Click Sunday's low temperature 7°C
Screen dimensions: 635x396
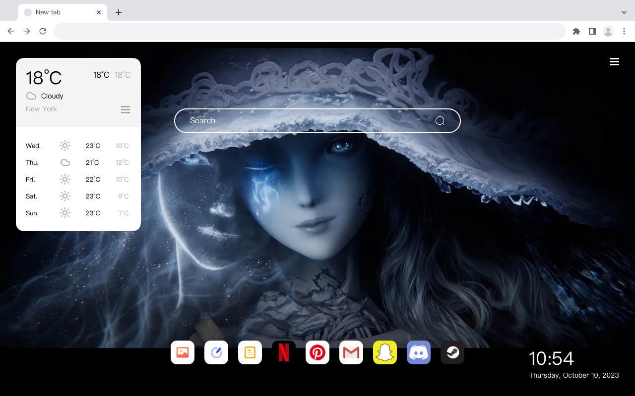124,213
